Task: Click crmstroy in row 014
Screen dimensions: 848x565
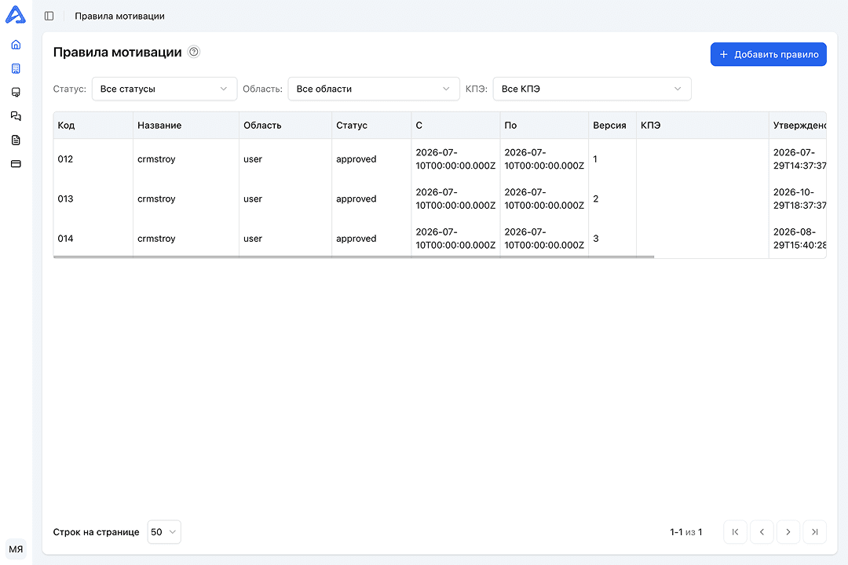Action: coord(156,239)
